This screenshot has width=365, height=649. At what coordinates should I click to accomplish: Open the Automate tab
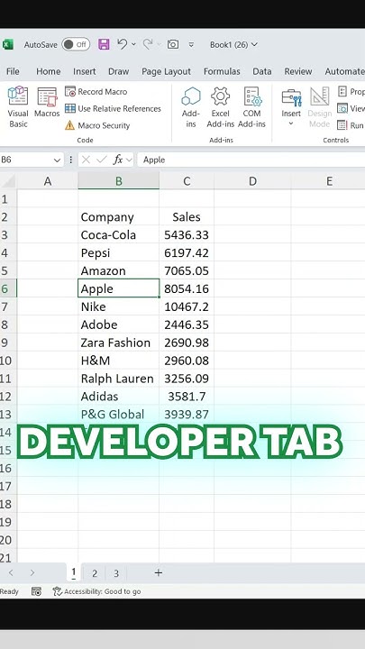pyautogui.click(x=344, y=71)
